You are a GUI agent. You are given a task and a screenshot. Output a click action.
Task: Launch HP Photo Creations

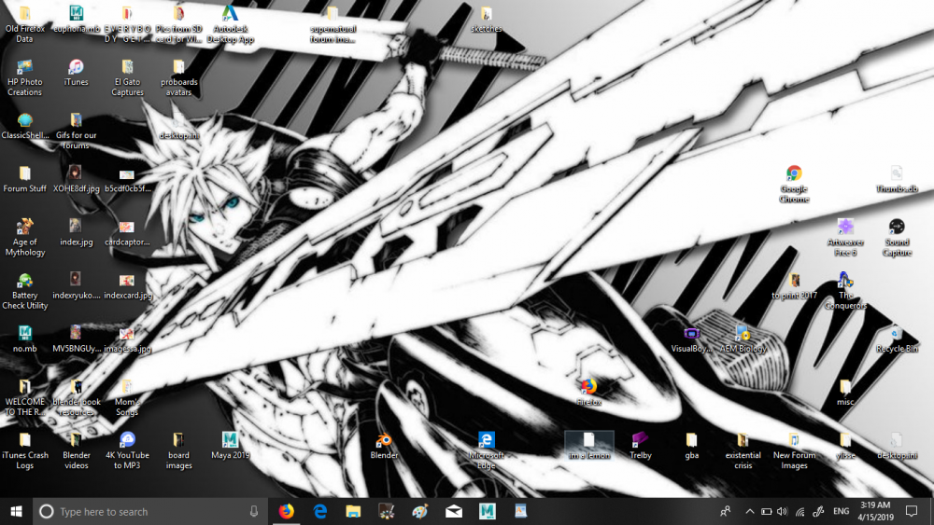click(x=24, y=77)
